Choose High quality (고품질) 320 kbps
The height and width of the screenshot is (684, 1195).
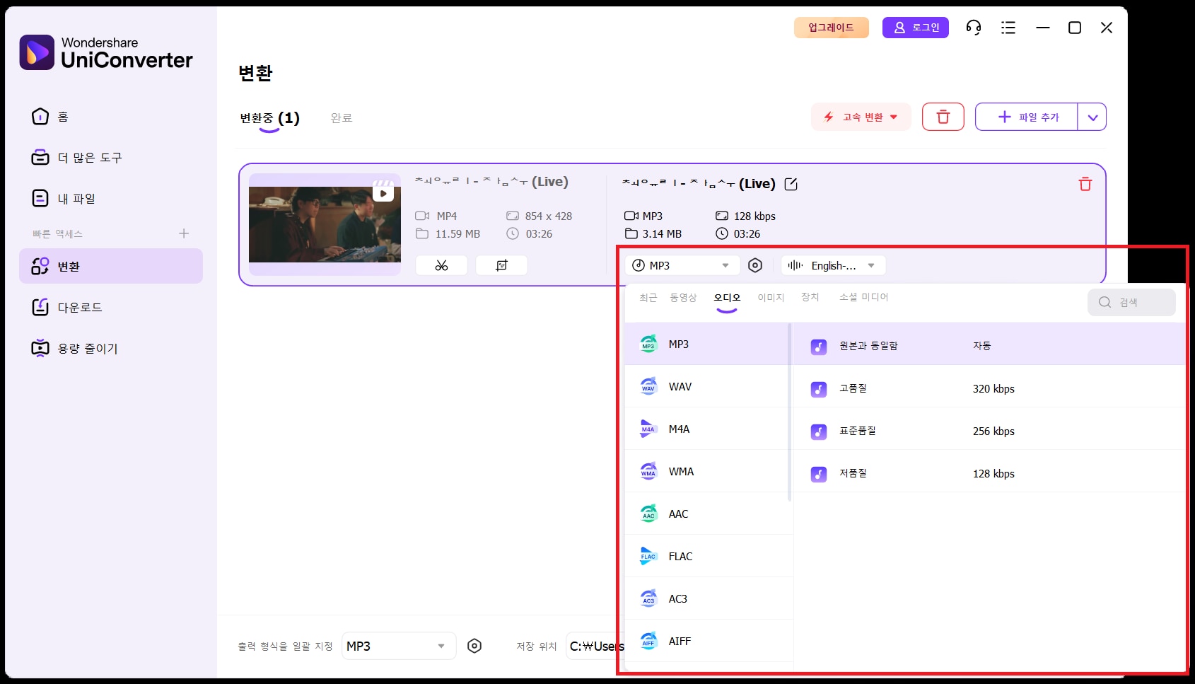tap(989, 387)
